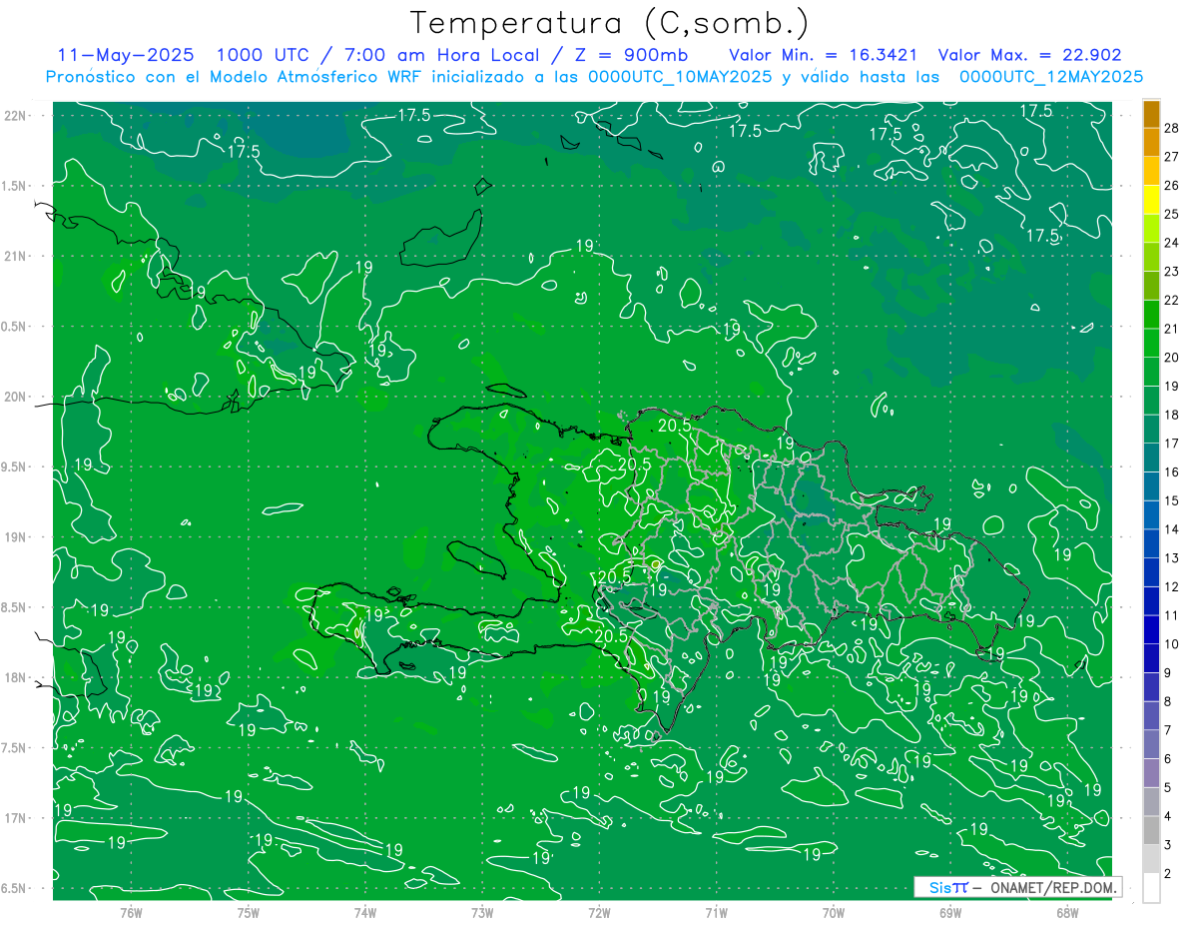
Task: Click the '74W' longitude axis label
Action: [365, 913]
